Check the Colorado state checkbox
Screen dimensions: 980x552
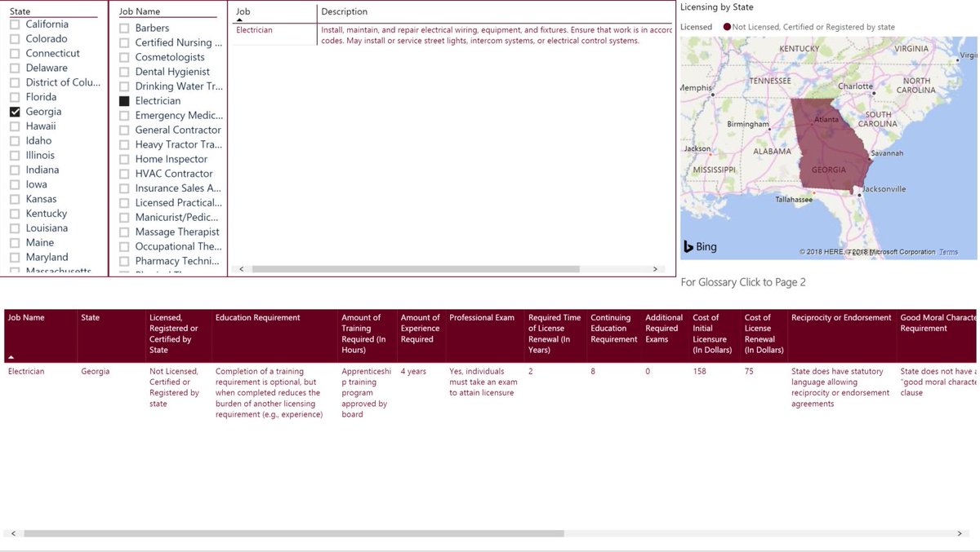(x=15, y=39)
